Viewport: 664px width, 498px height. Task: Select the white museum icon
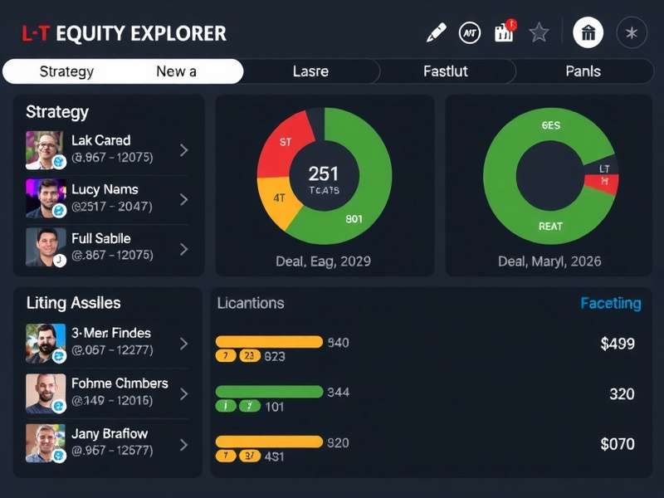tap(589, 32)
